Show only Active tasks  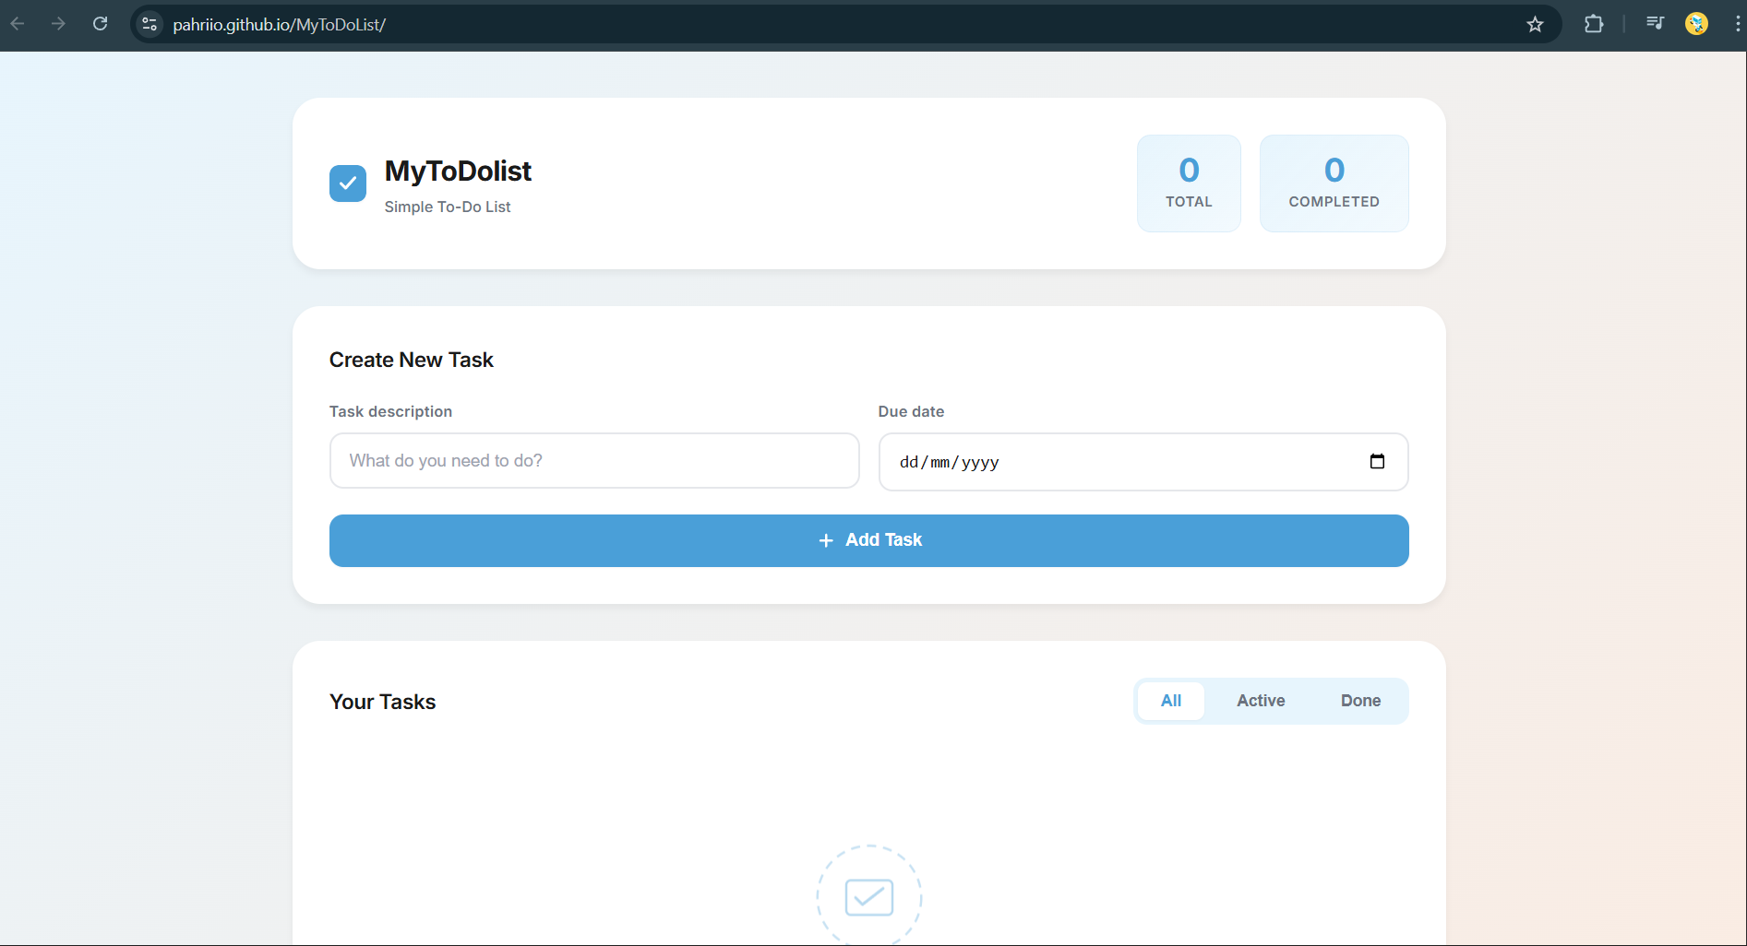coord(1261,701)
